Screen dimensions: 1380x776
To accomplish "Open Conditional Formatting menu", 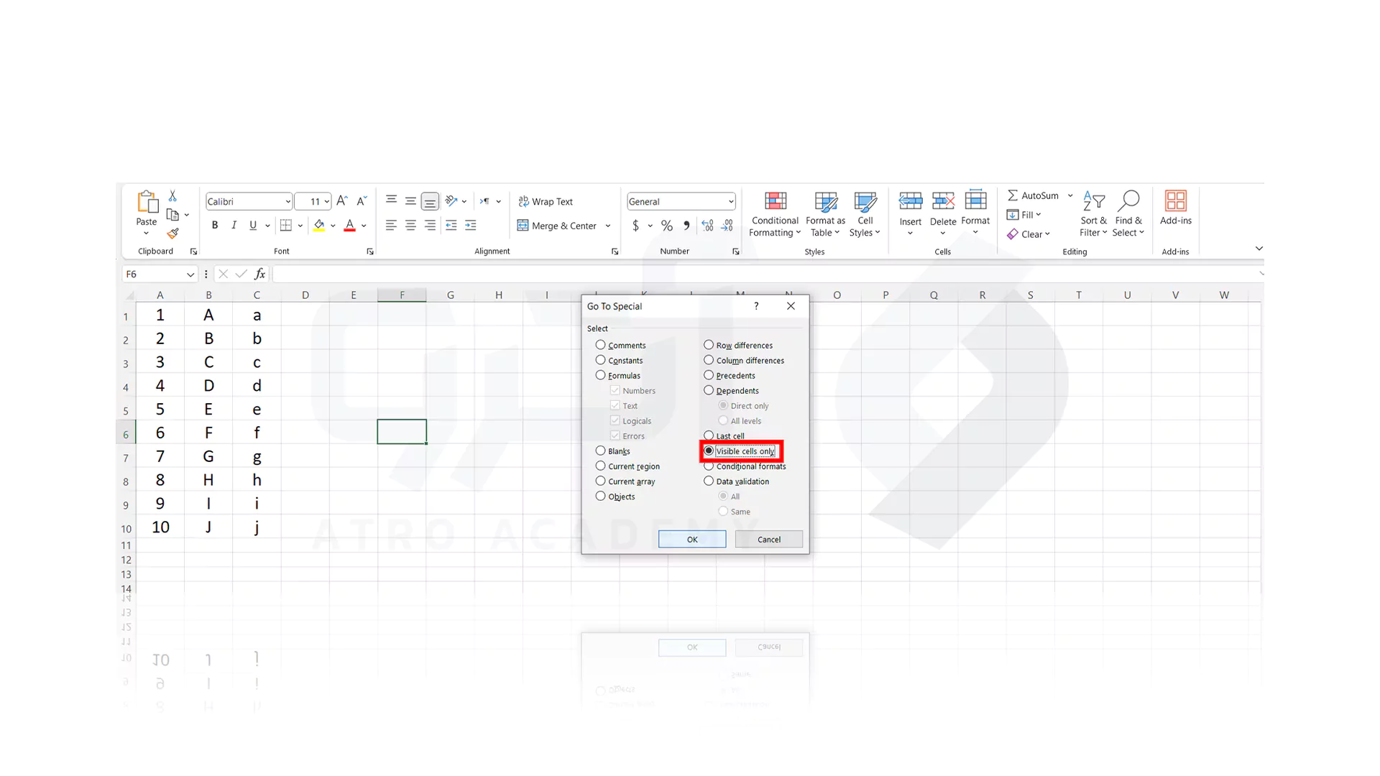I will [x=775, y=214].
